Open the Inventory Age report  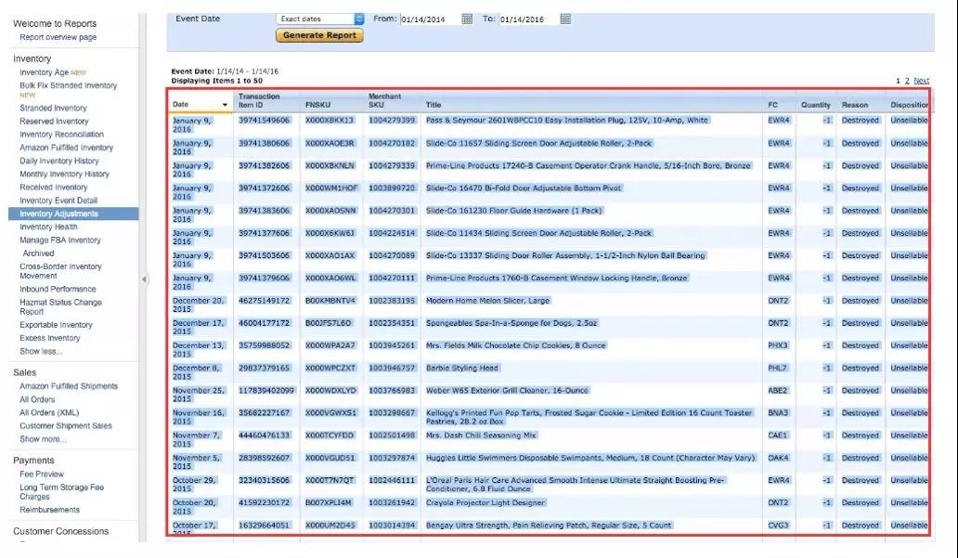coord(44,72)
